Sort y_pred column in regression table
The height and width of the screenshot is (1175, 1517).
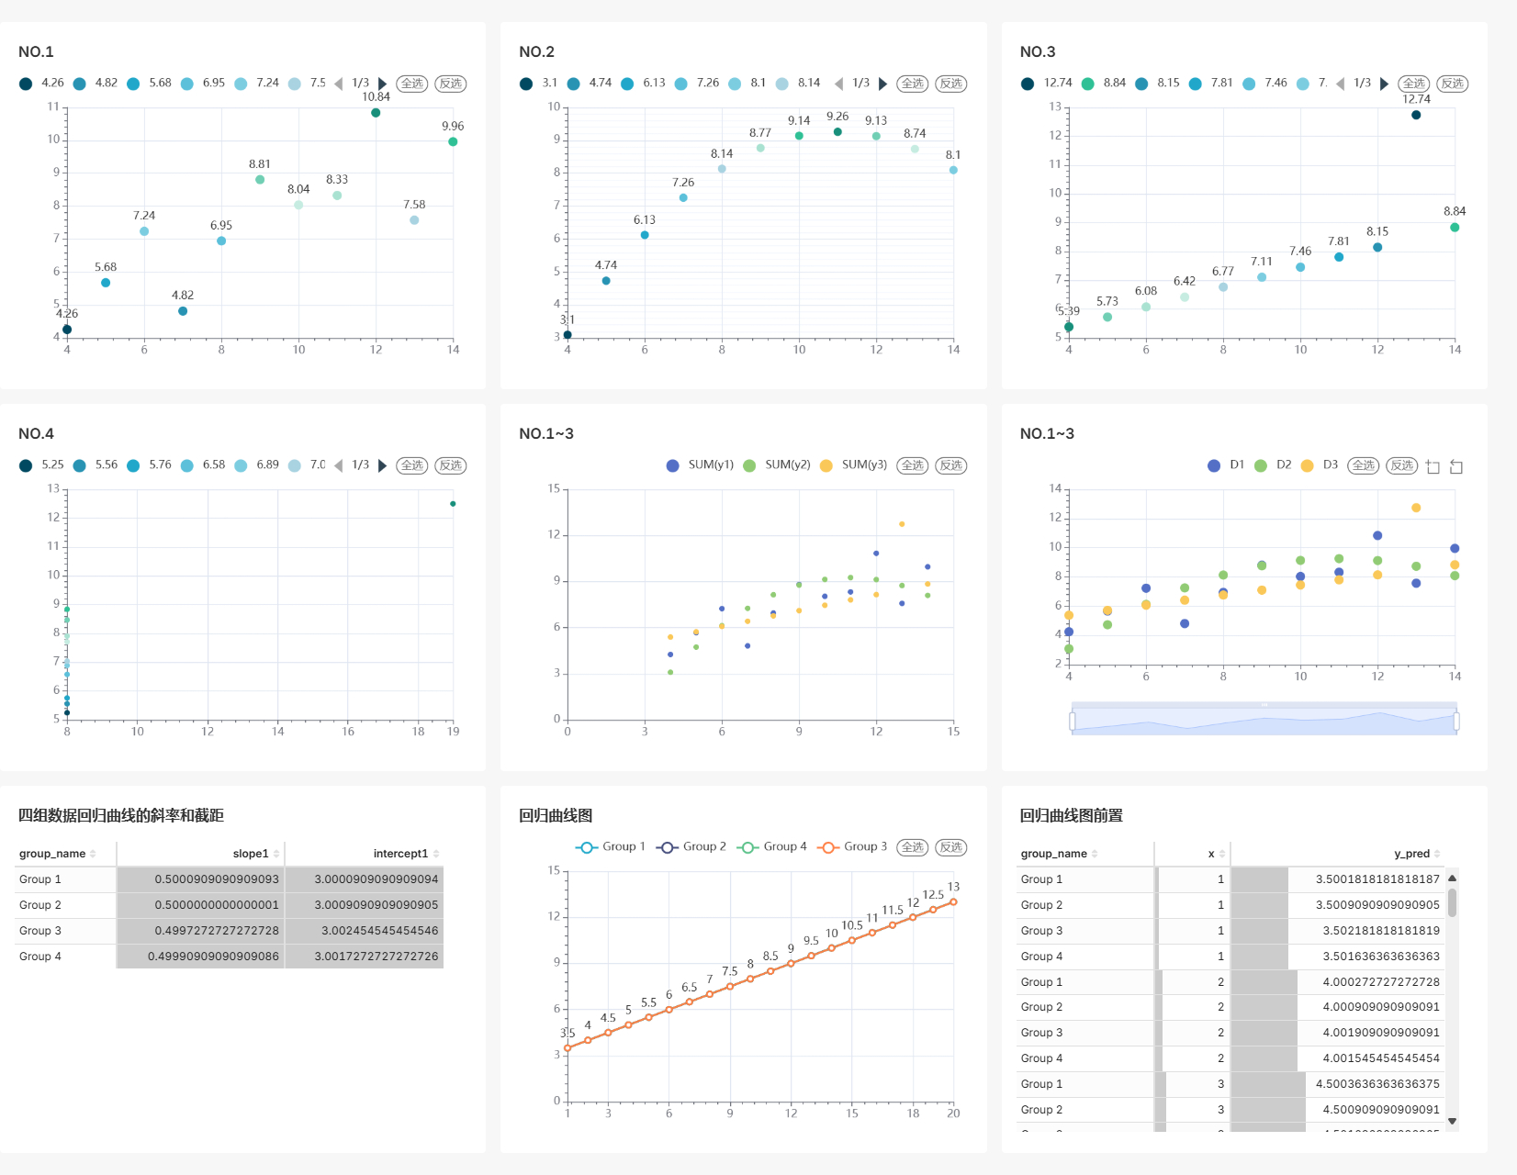pyautogui.click(x=1436, y=854)
